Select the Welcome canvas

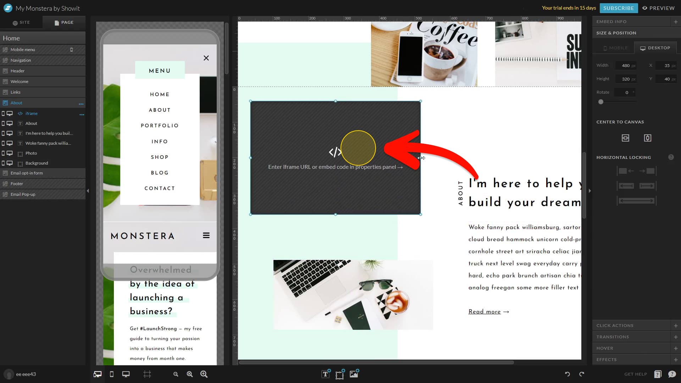pos(43,82)
